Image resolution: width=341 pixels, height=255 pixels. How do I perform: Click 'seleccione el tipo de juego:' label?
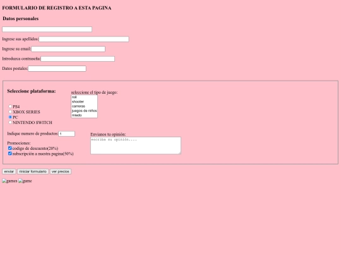click(x=94, y=93)
